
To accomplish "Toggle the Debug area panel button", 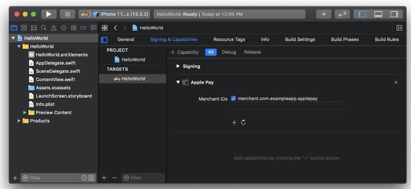I will 378,14.
